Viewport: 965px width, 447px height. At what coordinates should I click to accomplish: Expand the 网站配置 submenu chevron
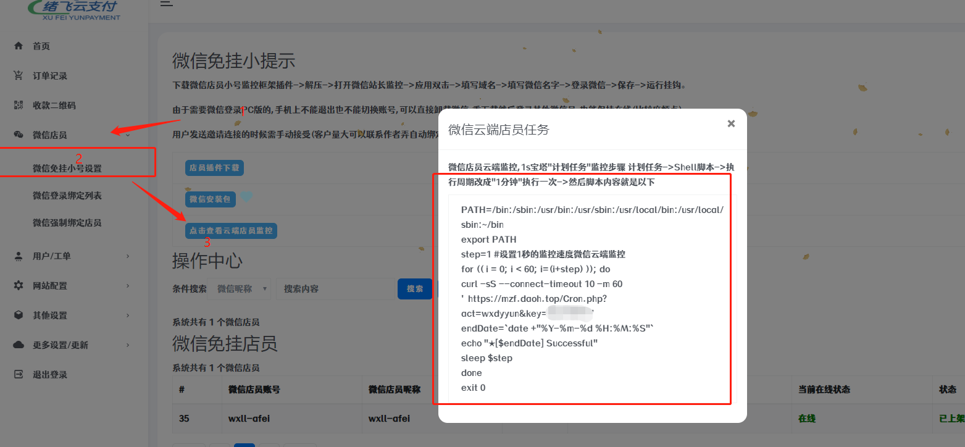(128, 286)
